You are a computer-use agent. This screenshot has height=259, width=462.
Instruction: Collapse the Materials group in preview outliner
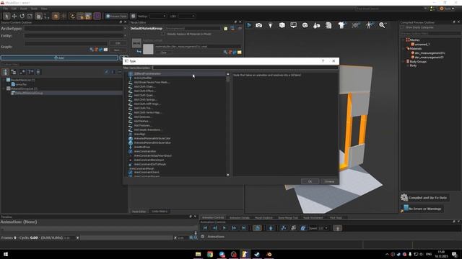click(404, 49)
